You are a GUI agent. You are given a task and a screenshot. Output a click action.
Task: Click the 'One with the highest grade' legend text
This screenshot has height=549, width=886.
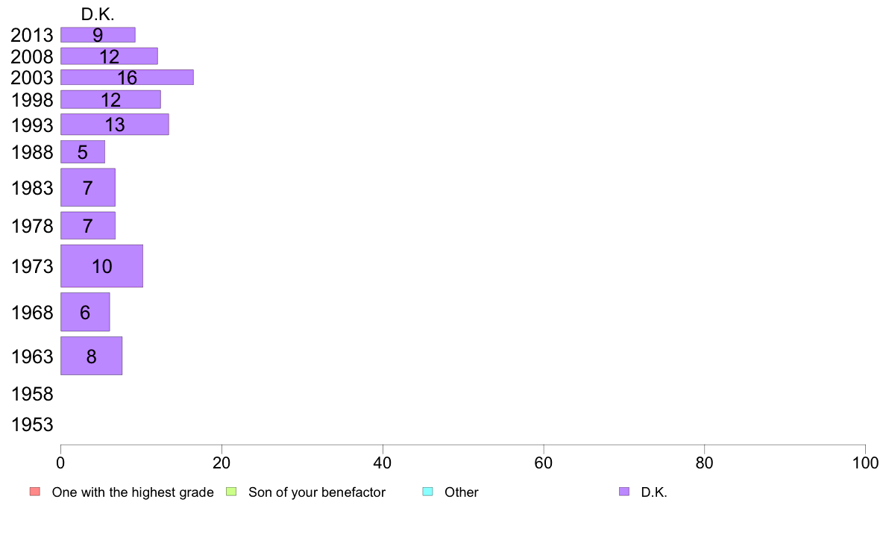[133, 492]
